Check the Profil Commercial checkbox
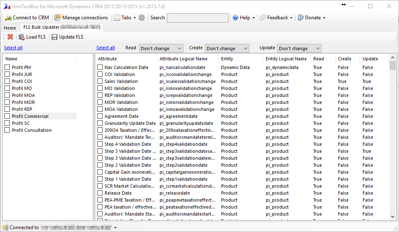 point(7,116)
